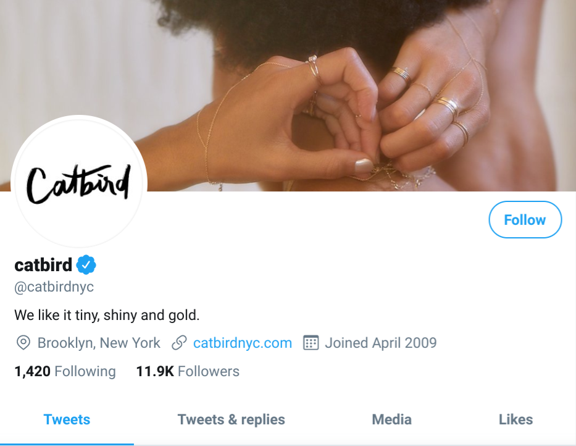Open the Likes tab
The image size is (576, 446).
pyautogui.click(x=515, y=419)
